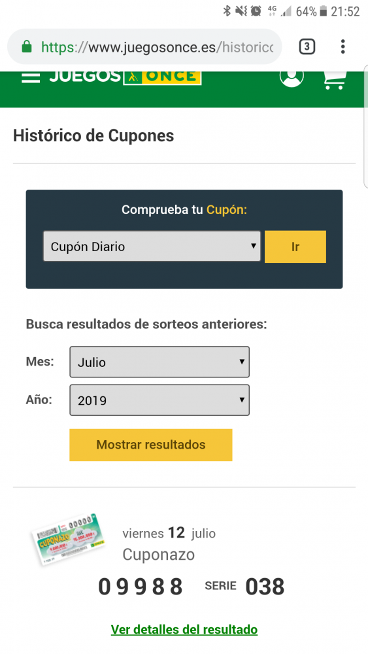368x654 pixels.
Task: Tap the Cuponazo coupon thumbnail image
Action: click(x=69, y=539)
